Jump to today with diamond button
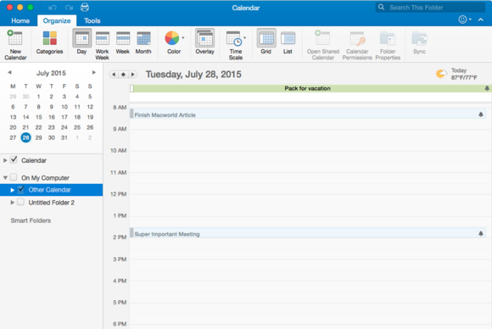 (x=123, y=75)
